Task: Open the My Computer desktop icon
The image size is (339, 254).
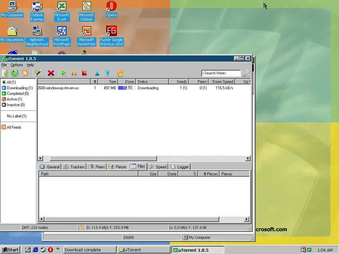Action: pyautogui.click(x=12, y=9)
